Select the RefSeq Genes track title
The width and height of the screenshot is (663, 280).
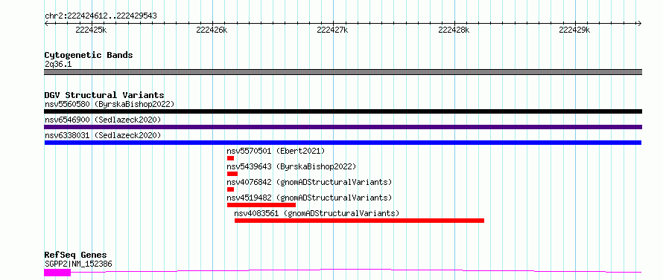tap(75, 255)
